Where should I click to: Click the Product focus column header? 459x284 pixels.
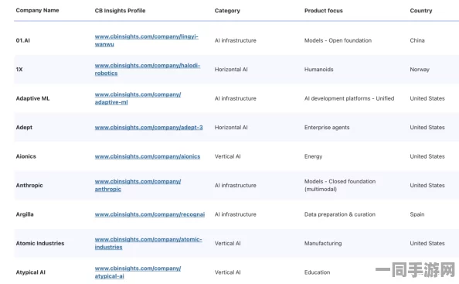pyautogui.click(x=324, y=11)
